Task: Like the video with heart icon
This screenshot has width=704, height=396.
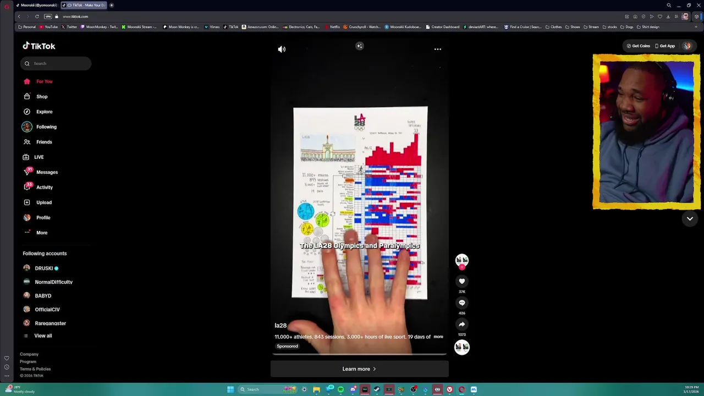Action: coord(462,281)
